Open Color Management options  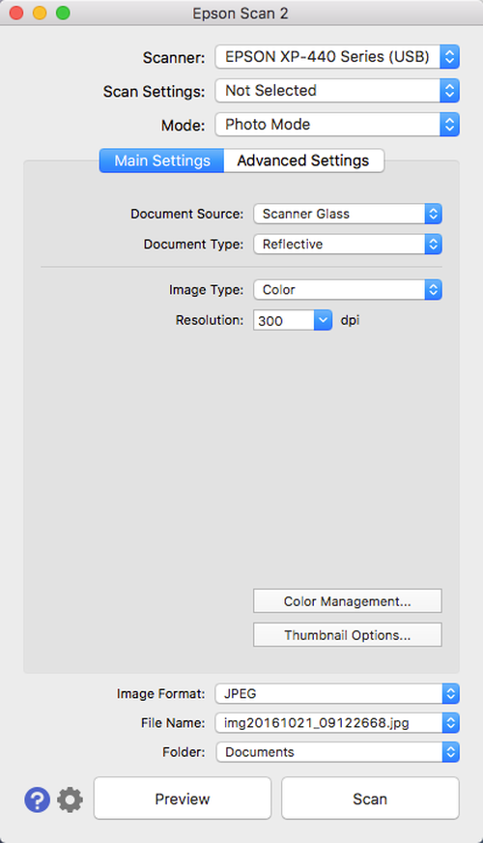click(348, 601)
